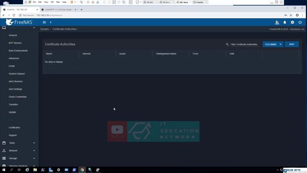The width and height of the screenshot is (307, 173).
Task: Go back in the browser
Action: coord(3,15)
